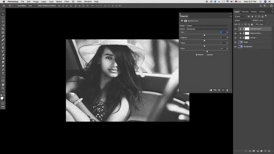Viewport: 274px width, 154px height.
Task: Open the Colors dropdown showing Neutrals
Action: pyautogui.click(x=207, y=29)
